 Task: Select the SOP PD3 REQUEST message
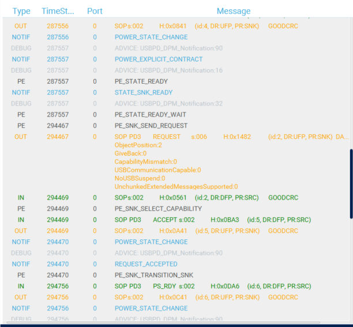219,137
